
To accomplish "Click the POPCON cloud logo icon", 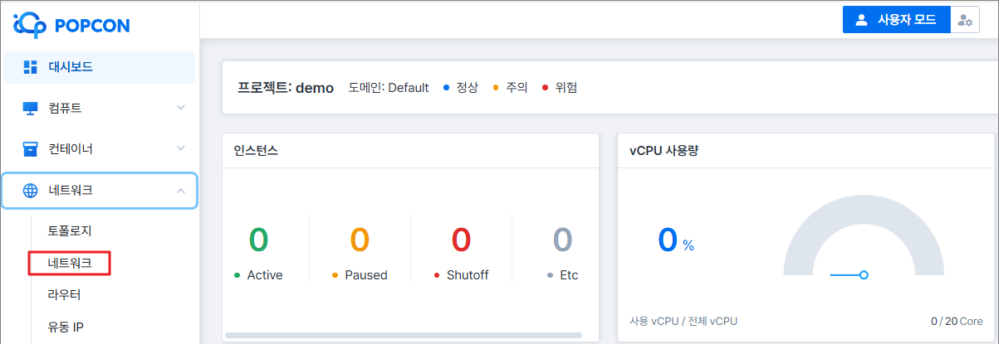I will coord(31,24).
